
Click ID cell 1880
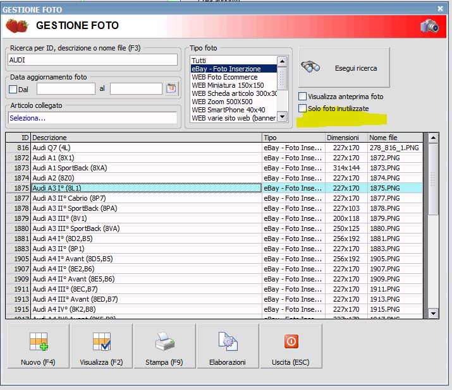18,228
